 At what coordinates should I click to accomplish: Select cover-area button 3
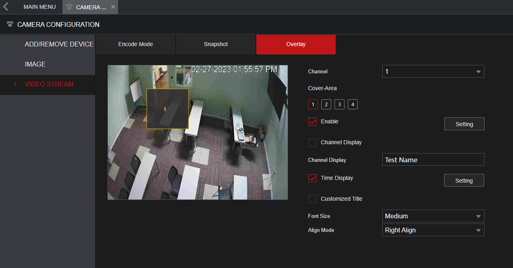coord(339,104)
